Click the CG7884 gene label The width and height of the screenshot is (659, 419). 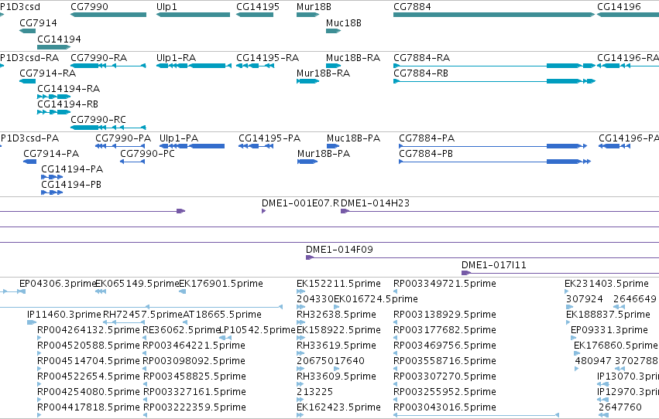coord(412,7)
